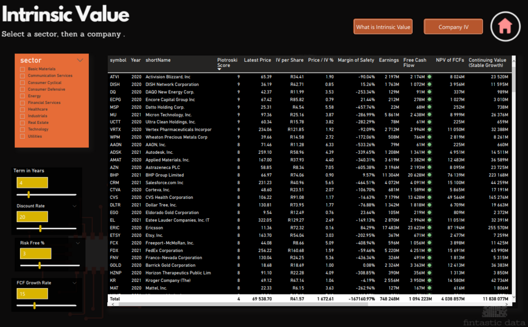528x327 pixels.
Task: Click the FCF Growth Rate value box
Action: pos(33,294)
